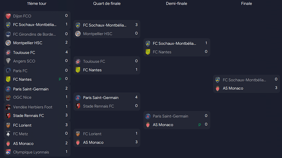This screenshot has height=158, width=282.
Task: Open Montpellier HSC in Quart de finale
Action: click(98, 34)
